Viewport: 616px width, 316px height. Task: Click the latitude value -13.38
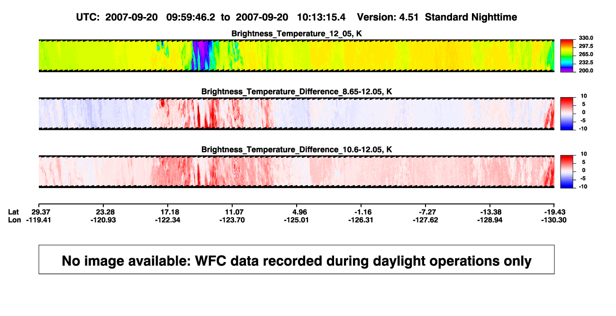coord(491,212)
